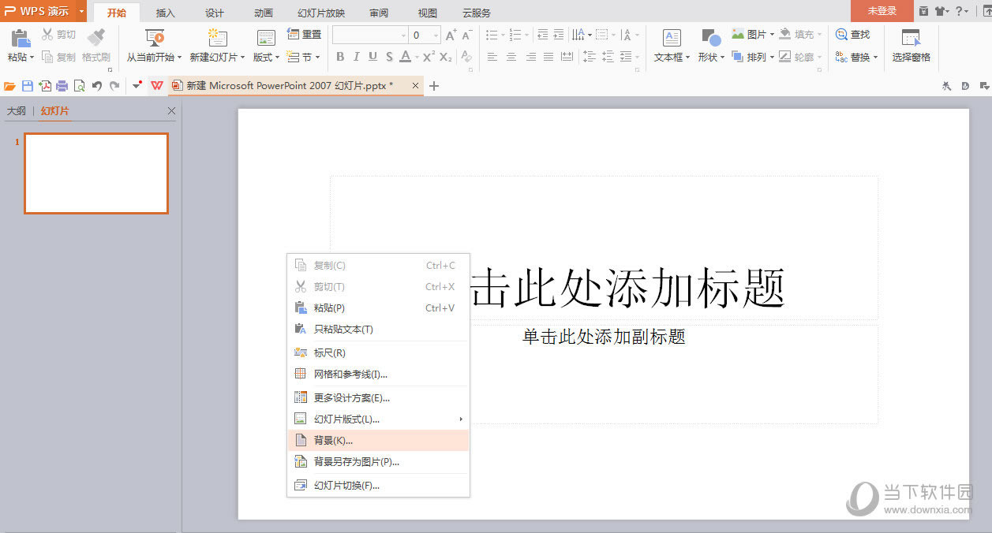Expand the WPS 演示 application menu arrow
The width and height of the screenshot is (992, 533).
click(x=81, y=11)
